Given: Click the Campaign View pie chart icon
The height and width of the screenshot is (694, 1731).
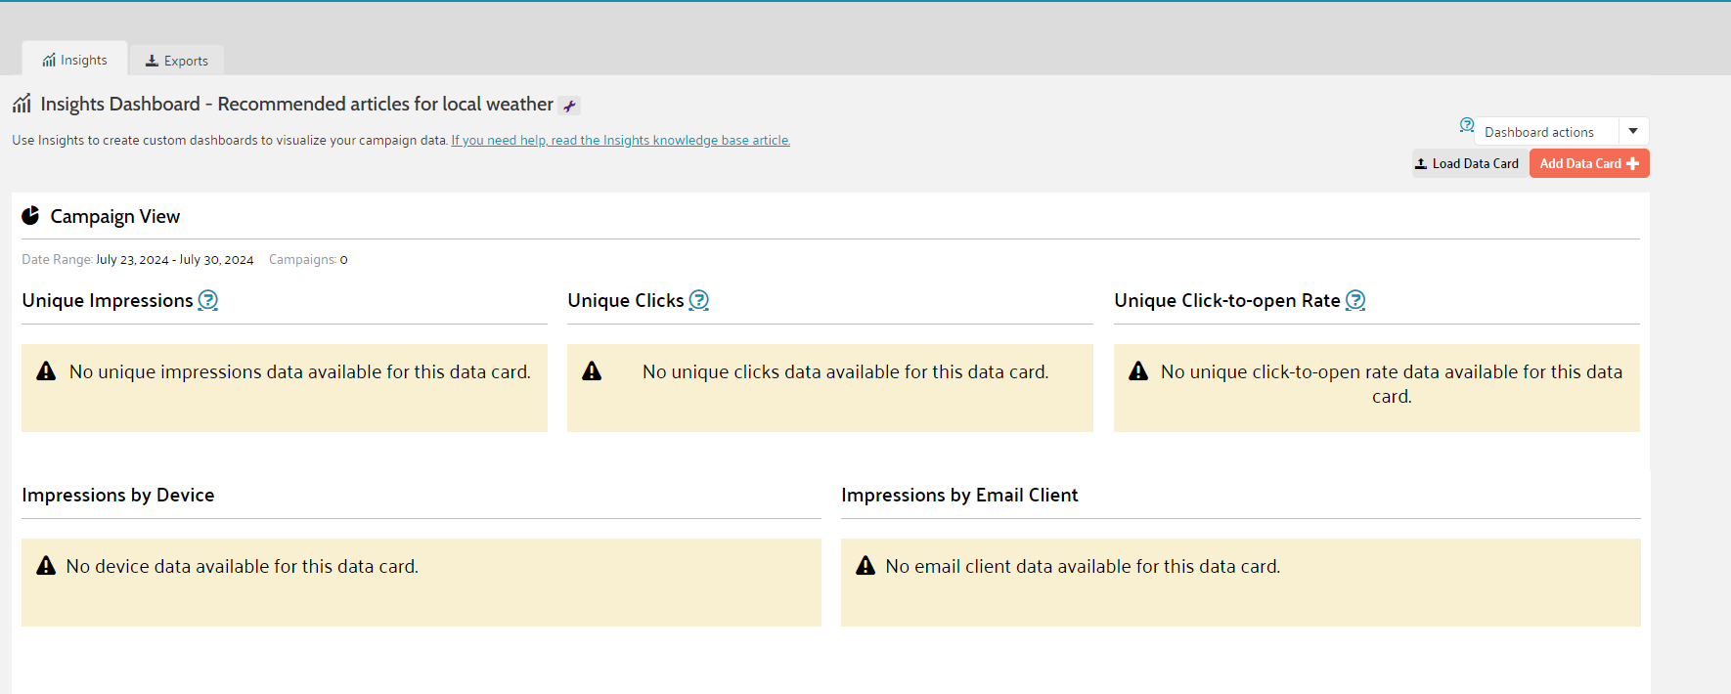Looking at the screenshot, I should (30, 216).
